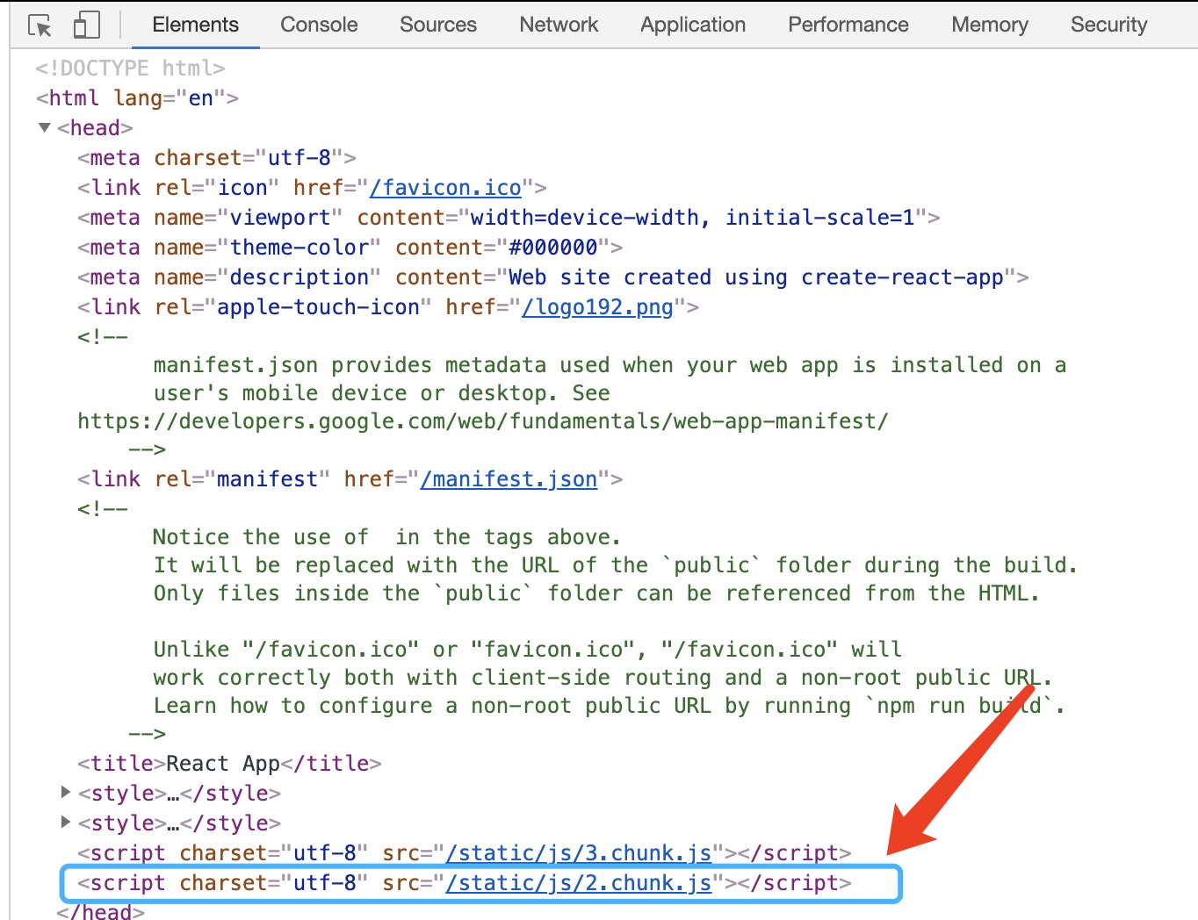Click the "user's mobile device or desktop" line

[x=381, y=393]
